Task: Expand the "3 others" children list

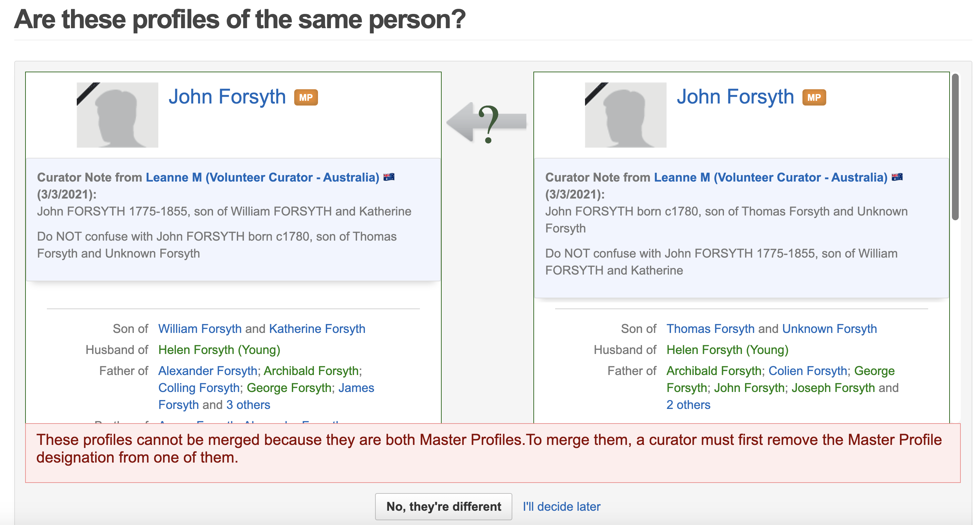Action: 248,405
